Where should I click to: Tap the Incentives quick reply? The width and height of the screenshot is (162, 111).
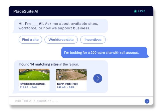click(93, 40)
